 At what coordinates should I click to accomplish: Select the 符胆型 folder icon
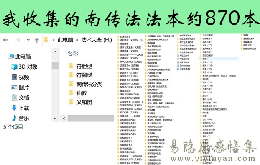(71, 66)
